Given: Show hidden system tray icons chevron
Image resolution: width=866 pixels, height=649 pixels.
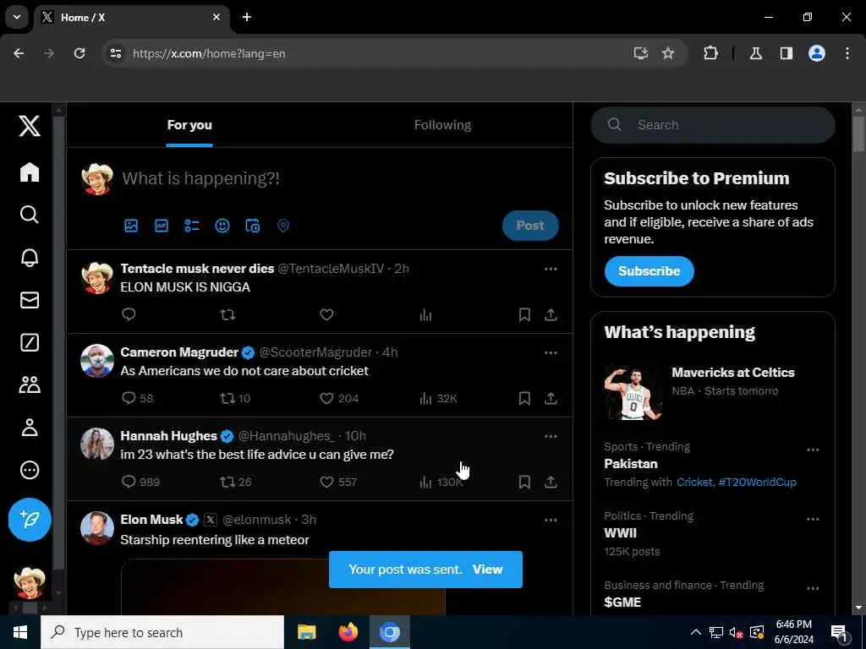Looking at the screenshot, I should click(696, 632).
